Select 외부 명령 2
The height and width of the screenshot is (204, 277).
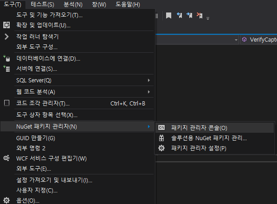coord(78,148)
